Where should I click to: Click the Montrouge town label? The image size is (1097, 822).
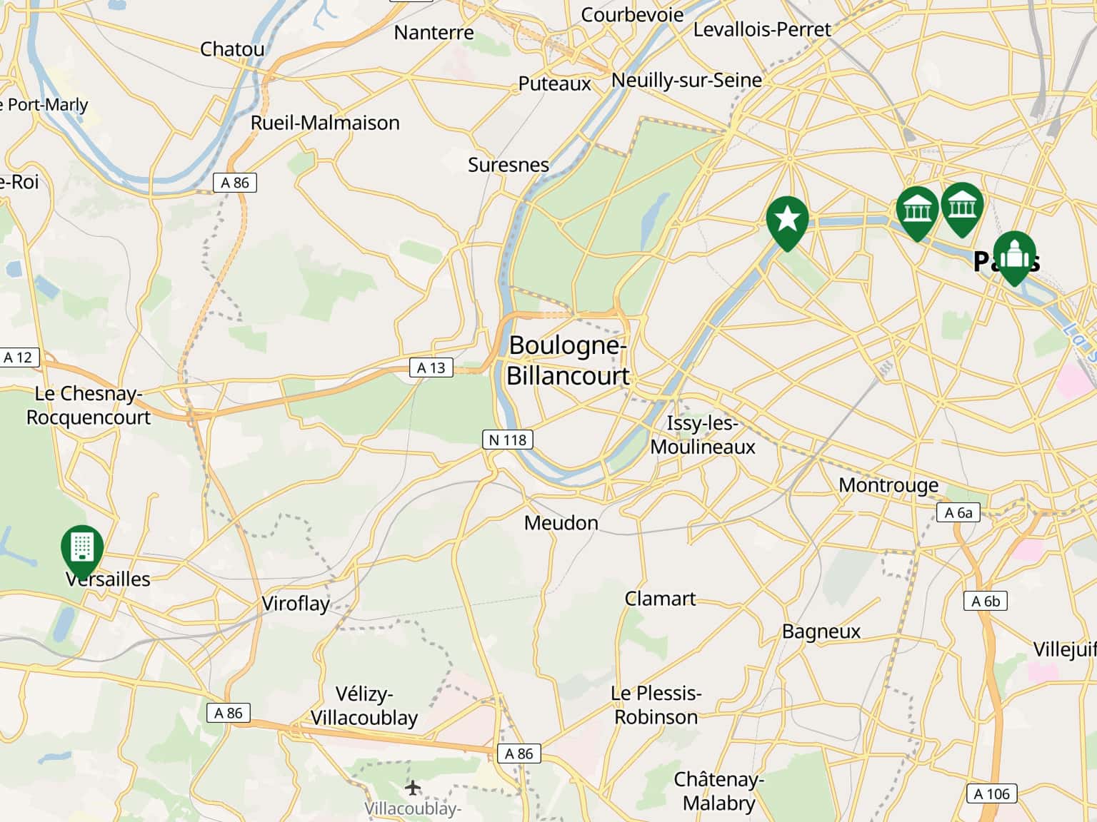(888, 485)
